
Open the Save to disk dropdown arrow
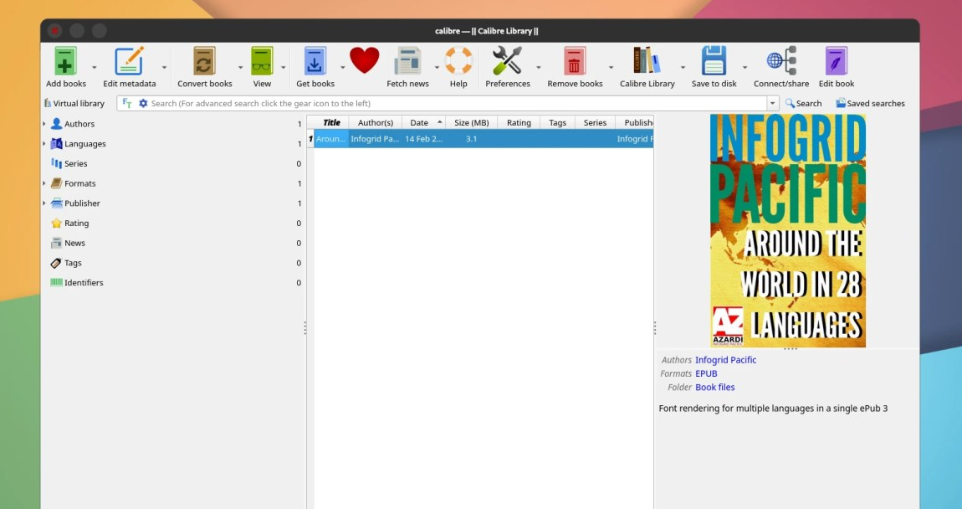(x=745, y=68)
